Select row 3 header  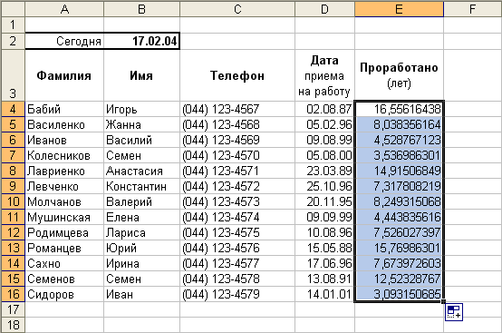click(13, 75)
